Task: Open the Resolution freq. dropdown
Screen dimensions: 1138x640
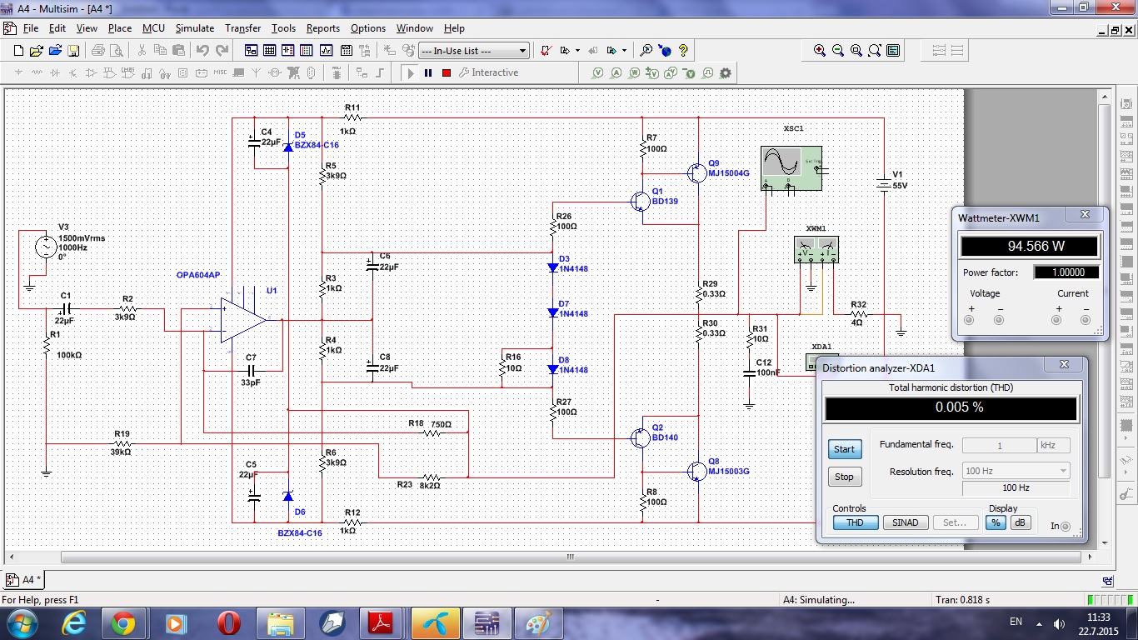Action: (1016, 471)
